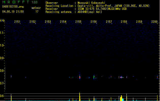160x101 pixels.
Task: Click frequency axis label 1.1
Action: pyautogui.click(x=2, y=33)
